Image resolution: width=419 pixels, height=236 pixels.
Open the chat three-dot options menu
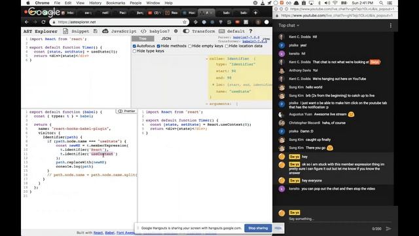click(x=391, y=26)
